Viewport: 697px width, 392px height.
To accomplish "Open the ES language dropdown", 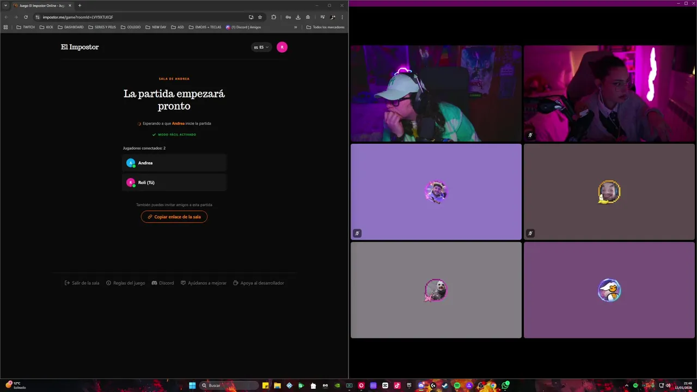I will click(x=261, y=47).
